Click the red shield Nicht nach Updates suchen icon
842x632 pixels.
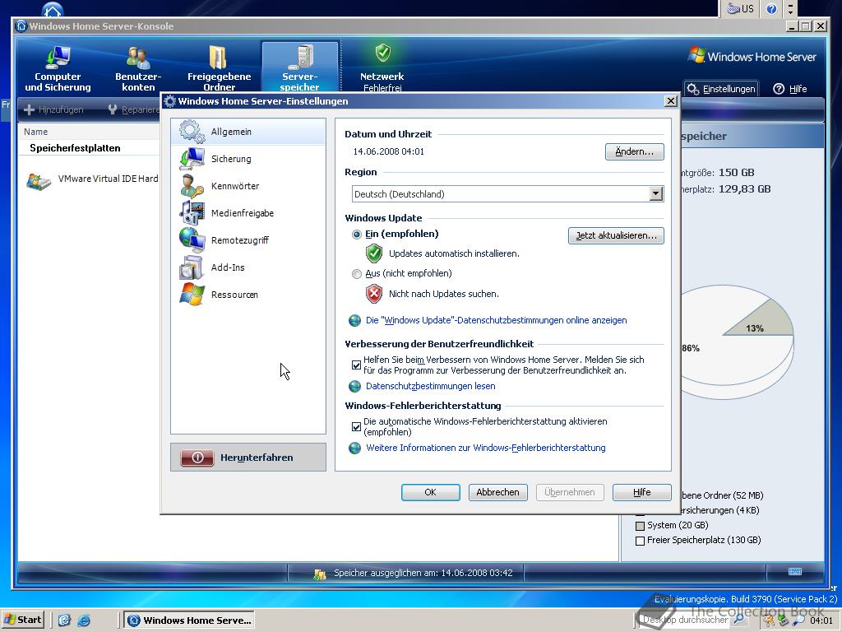(x=374, y=294)
